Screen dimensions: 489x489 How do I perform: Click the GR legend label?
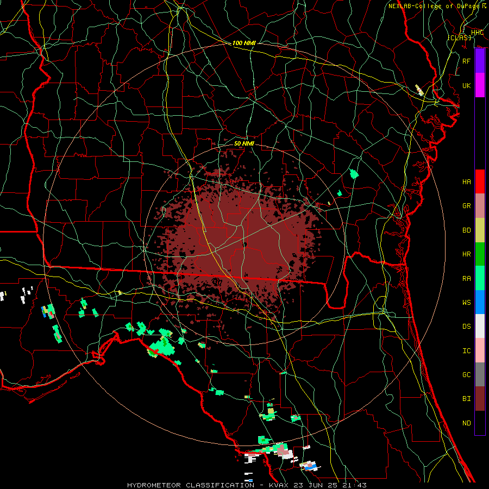[467, 206]
